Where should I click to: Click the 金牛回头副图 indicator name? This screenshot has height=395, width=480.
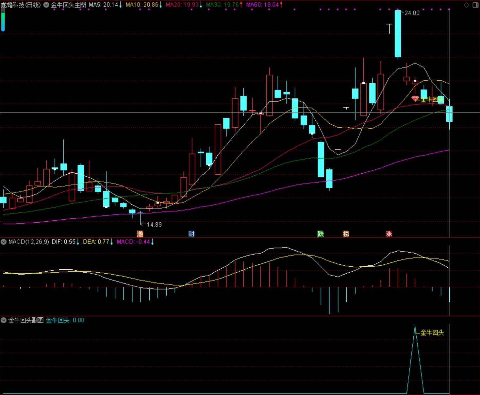click(x=26, y=320)
